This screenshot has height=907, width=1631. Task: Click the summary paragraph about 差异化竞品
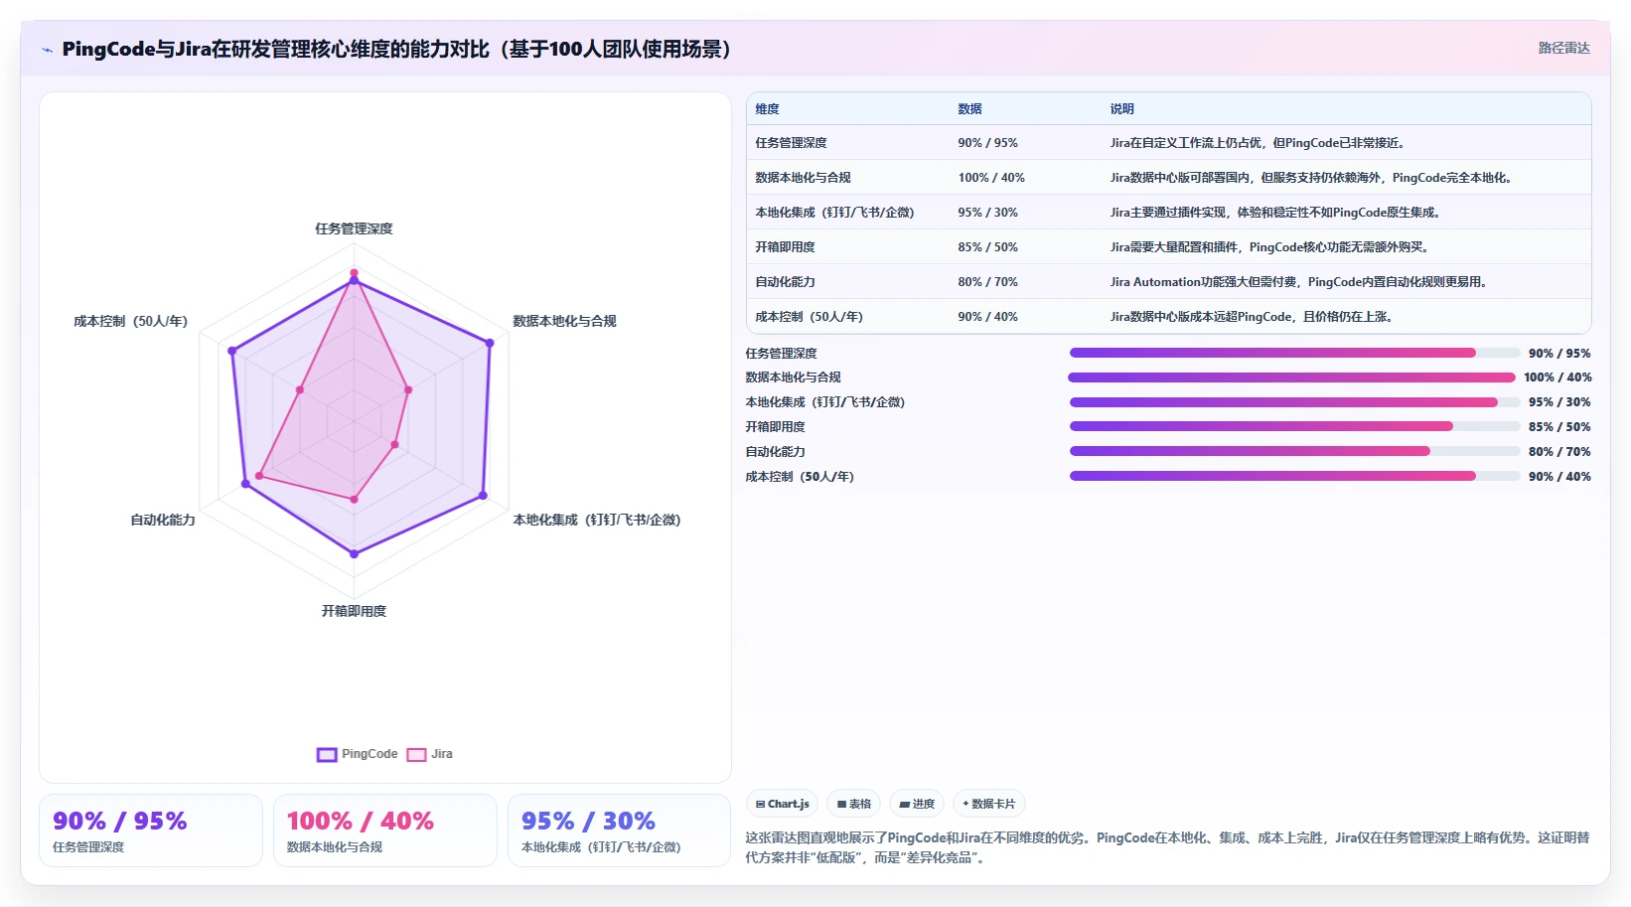click(x=1167, y=847)
